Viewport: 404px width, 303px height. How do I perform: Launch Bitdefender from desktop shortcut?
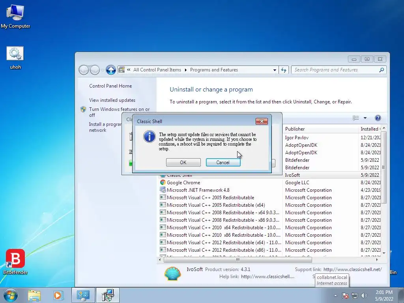tap(15, 261)
